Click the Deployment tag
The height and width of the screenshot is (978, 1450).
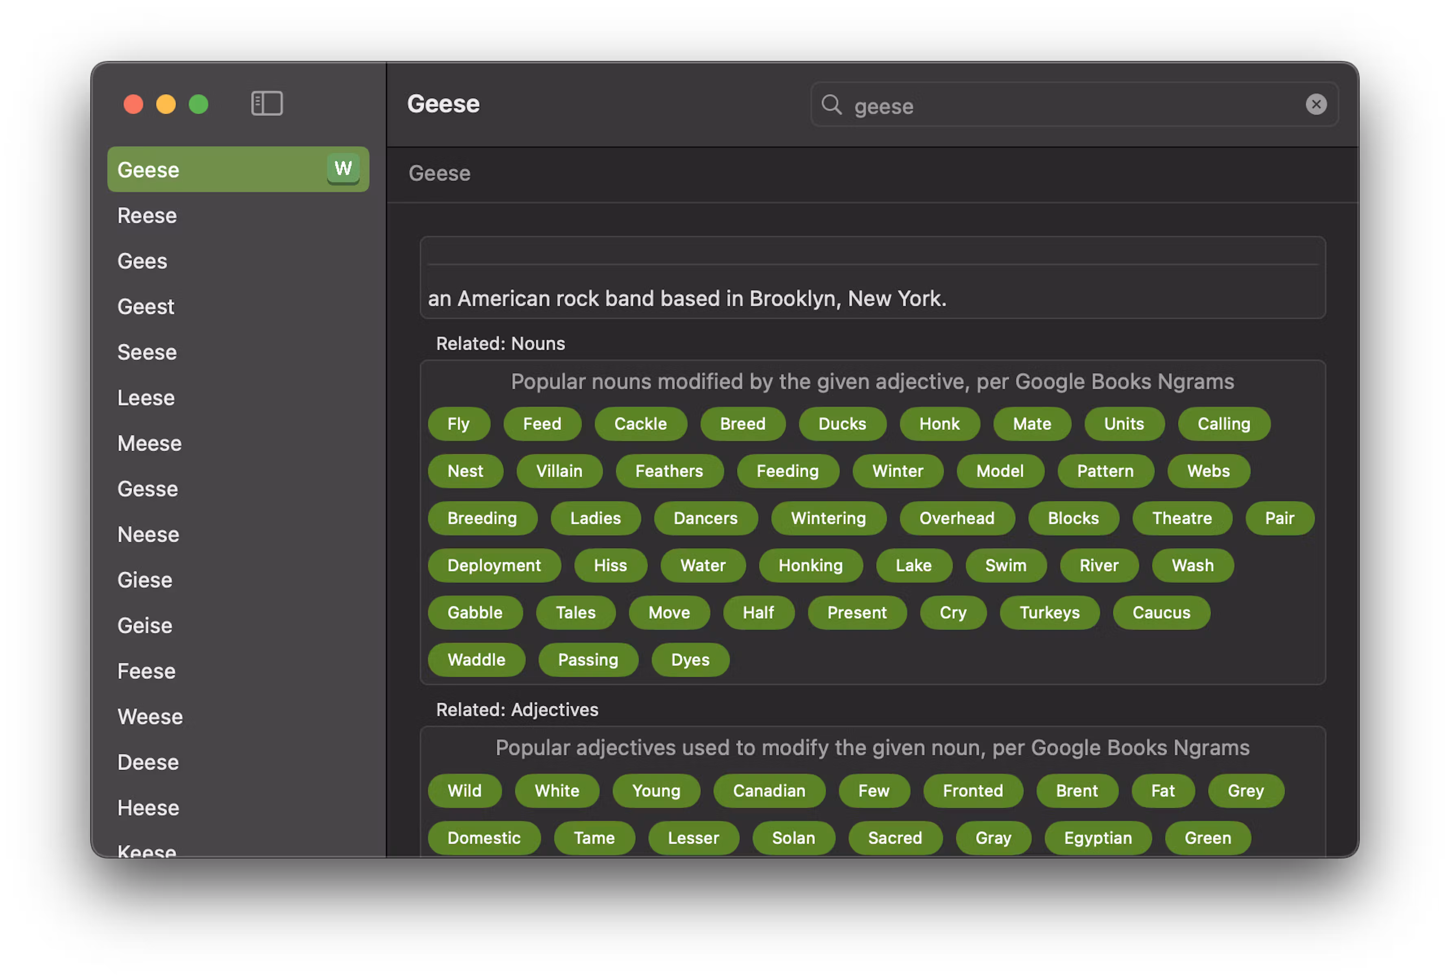tap(494, 566)
